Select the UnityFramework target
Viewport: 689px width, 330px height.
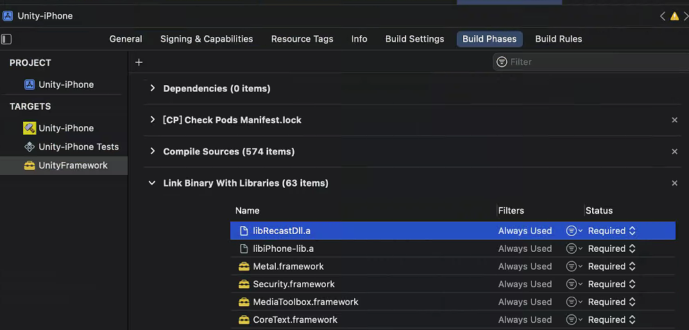point(64,165)
